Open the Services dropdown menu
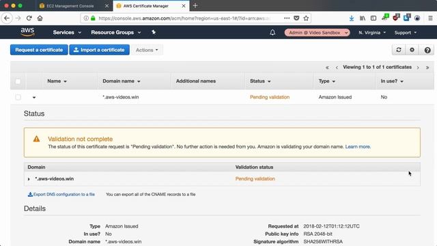Image resolution: width=437 pixels, height=246 pixels. [67, 32]
